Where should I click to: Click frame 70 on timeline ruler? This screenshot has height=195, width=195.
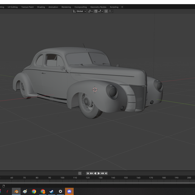(24, 178)
